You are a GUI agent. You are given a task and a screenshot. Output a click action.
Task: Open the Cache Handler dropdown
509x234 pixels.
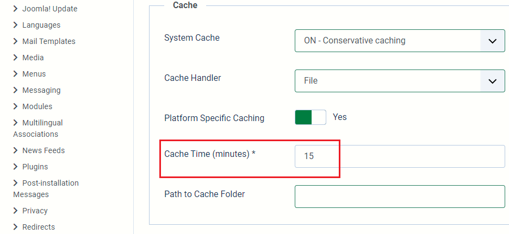coord(400,81)
